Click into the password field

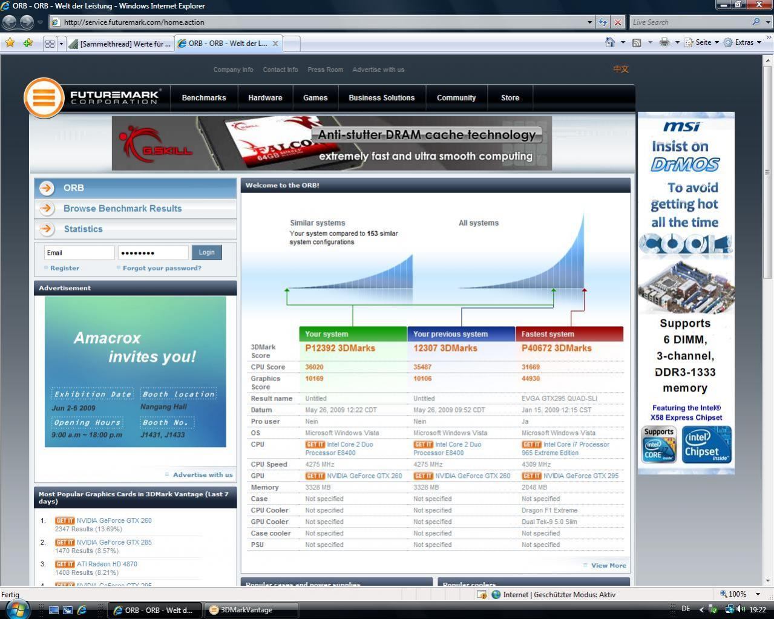click(x=153, y=253)
